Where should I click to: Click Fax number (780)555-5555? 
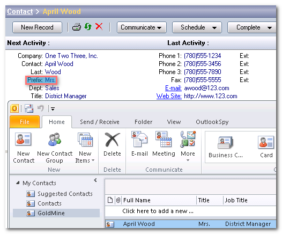click(202, 80)
